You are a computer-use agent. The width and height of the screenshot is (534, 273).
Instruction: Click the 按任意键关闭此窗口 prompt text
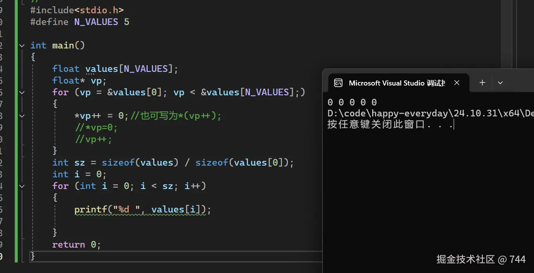click(376, 125)
